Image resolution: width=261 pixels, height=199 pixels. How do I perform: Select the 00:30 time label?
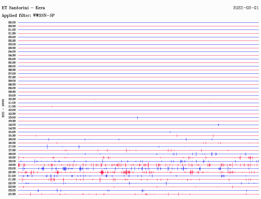[12, 26]
